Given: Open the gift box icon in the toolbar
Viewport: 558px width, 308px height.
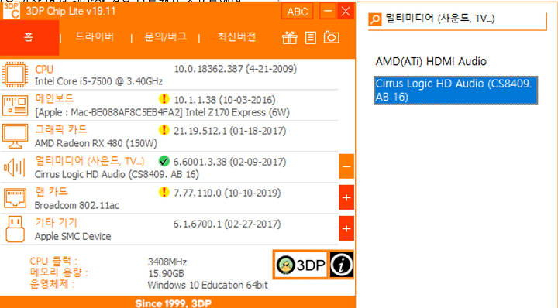Looking at the screenshot, I should coord(290,38).
